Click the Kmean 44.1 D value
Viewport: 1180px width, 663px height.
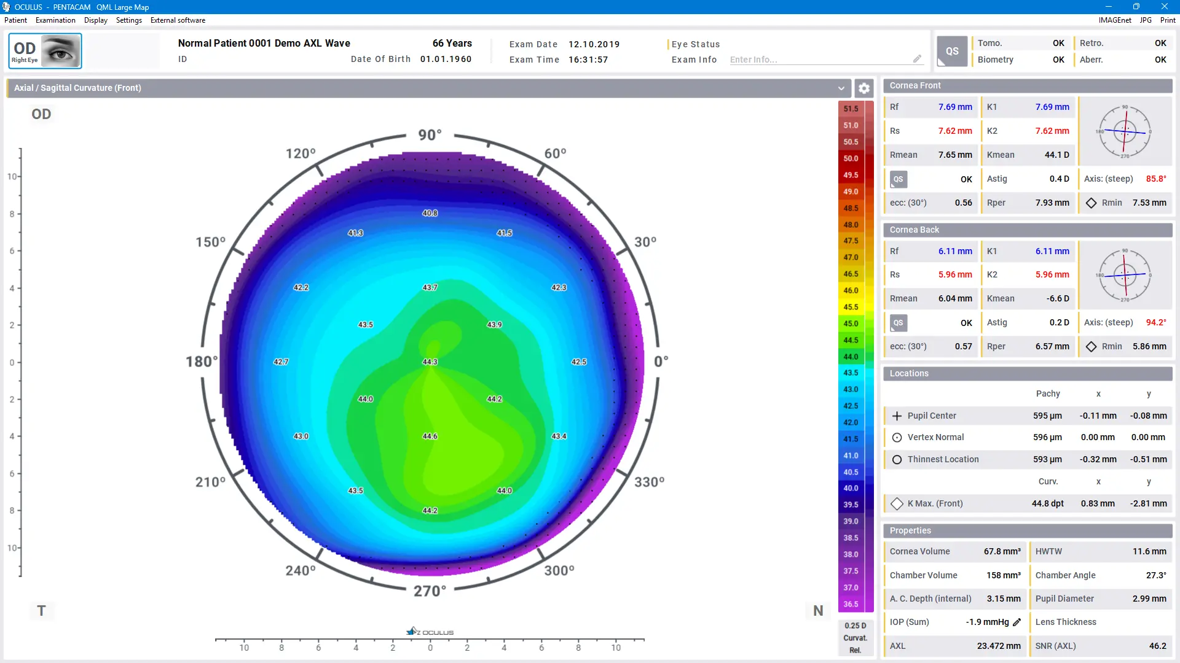point(1057,155)
